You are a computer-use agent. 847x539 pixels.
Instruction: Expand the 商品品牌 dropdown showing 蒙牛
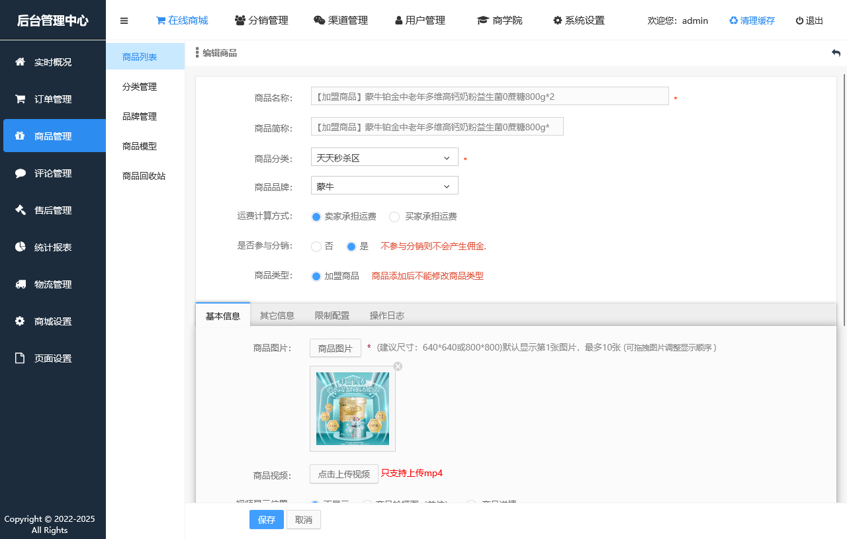coord(384,185)
